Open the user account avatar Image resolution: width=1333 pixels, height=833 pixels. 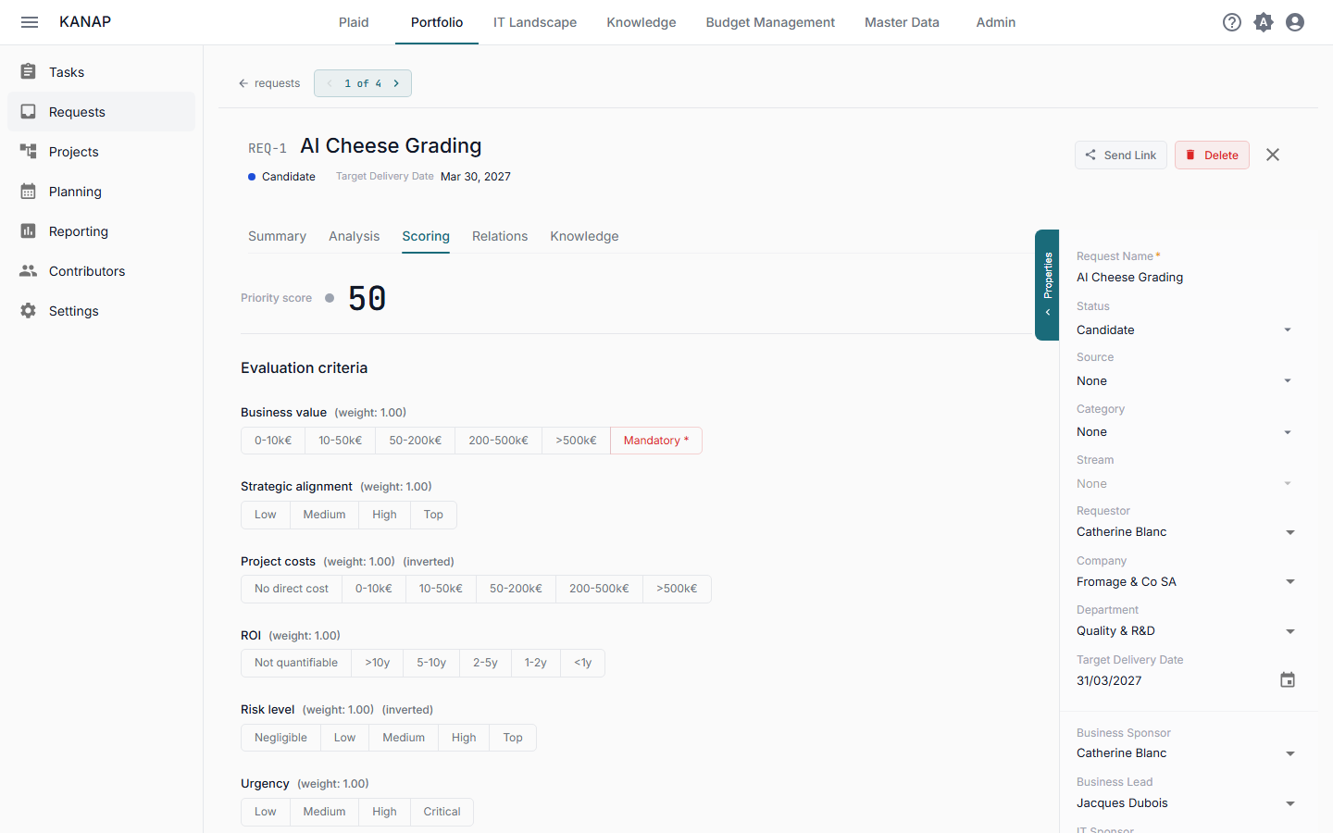tap(1295, 22)
